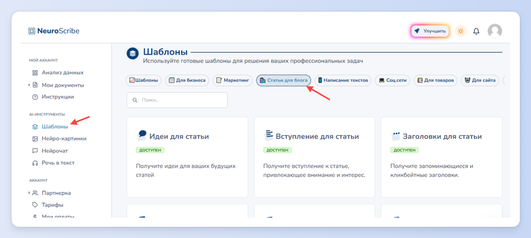Open the user profile avatar

495,31
